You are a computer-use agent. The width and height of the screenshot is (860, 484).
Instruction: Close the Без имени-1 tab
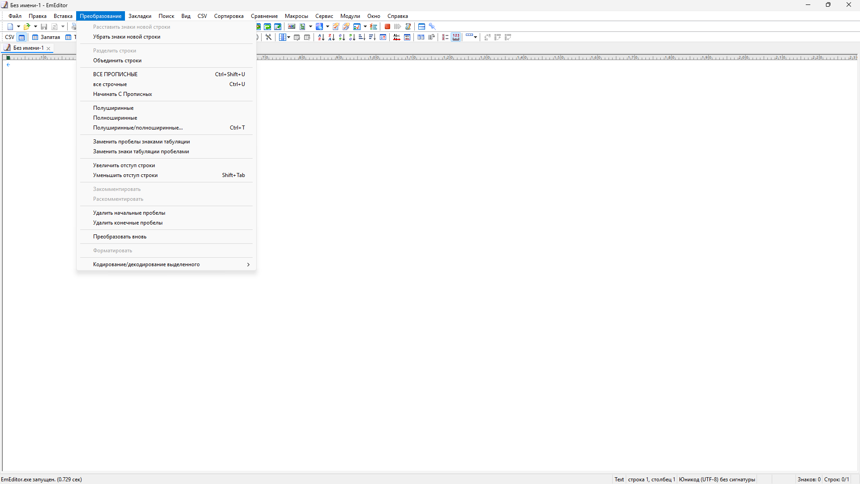tap(48, 48)
